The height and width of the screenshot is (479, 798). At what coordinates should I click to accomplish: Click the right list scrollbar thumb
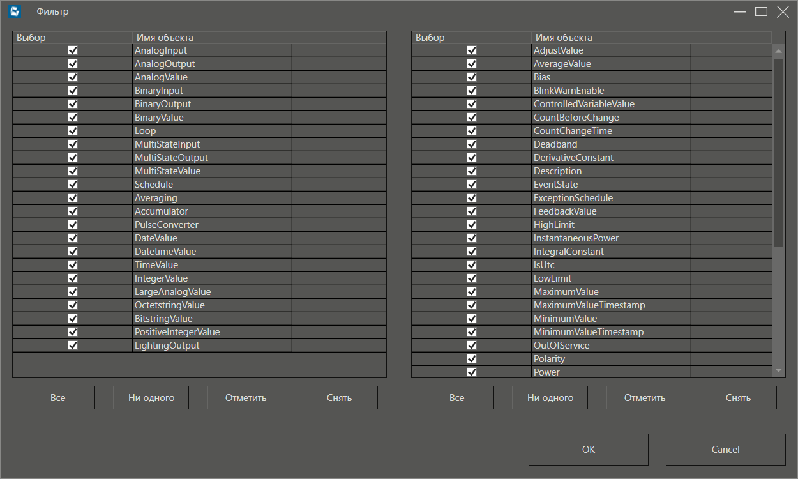click(778, 152)
